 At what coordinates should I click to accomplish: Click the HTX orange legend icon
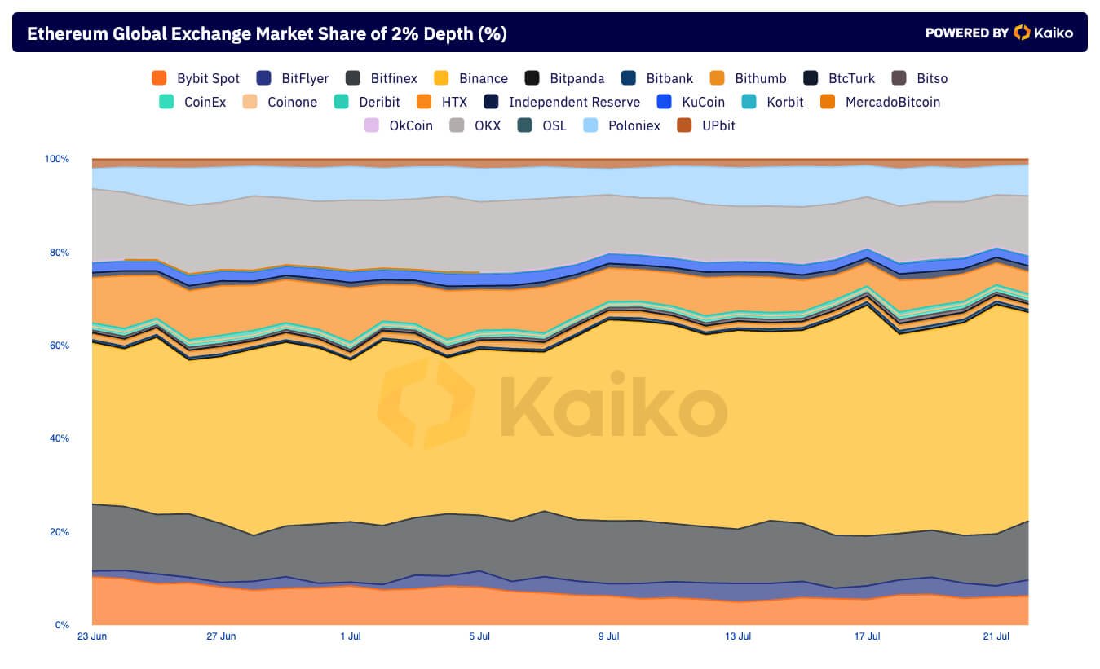424,102
